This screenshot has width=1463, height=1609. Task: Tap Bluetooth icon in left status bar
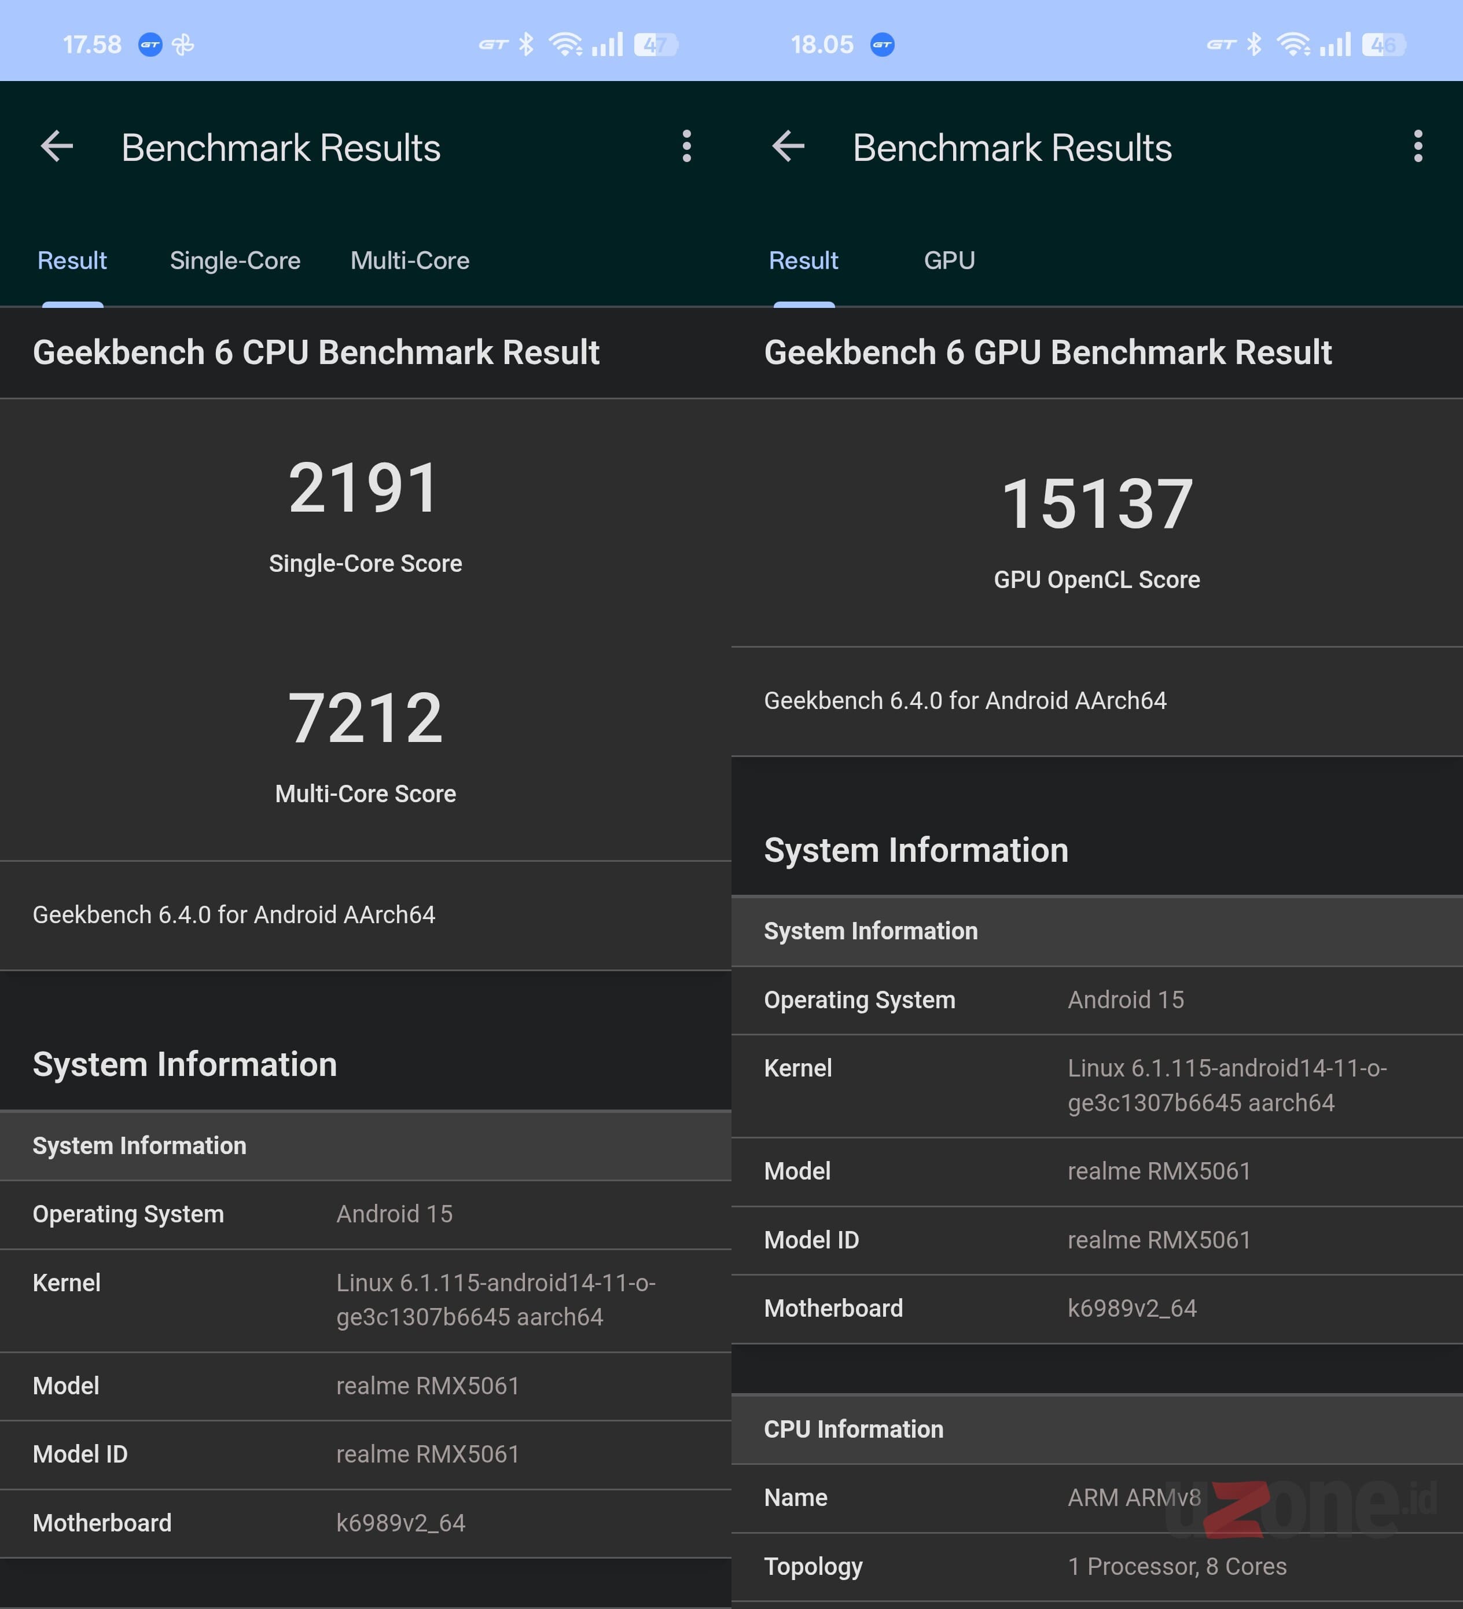tap(526, 45)
